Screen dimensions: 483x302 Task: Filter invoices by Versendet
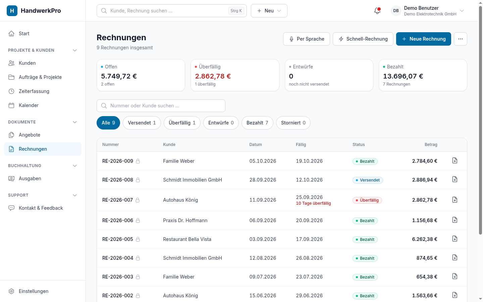(x=142, y=123)
